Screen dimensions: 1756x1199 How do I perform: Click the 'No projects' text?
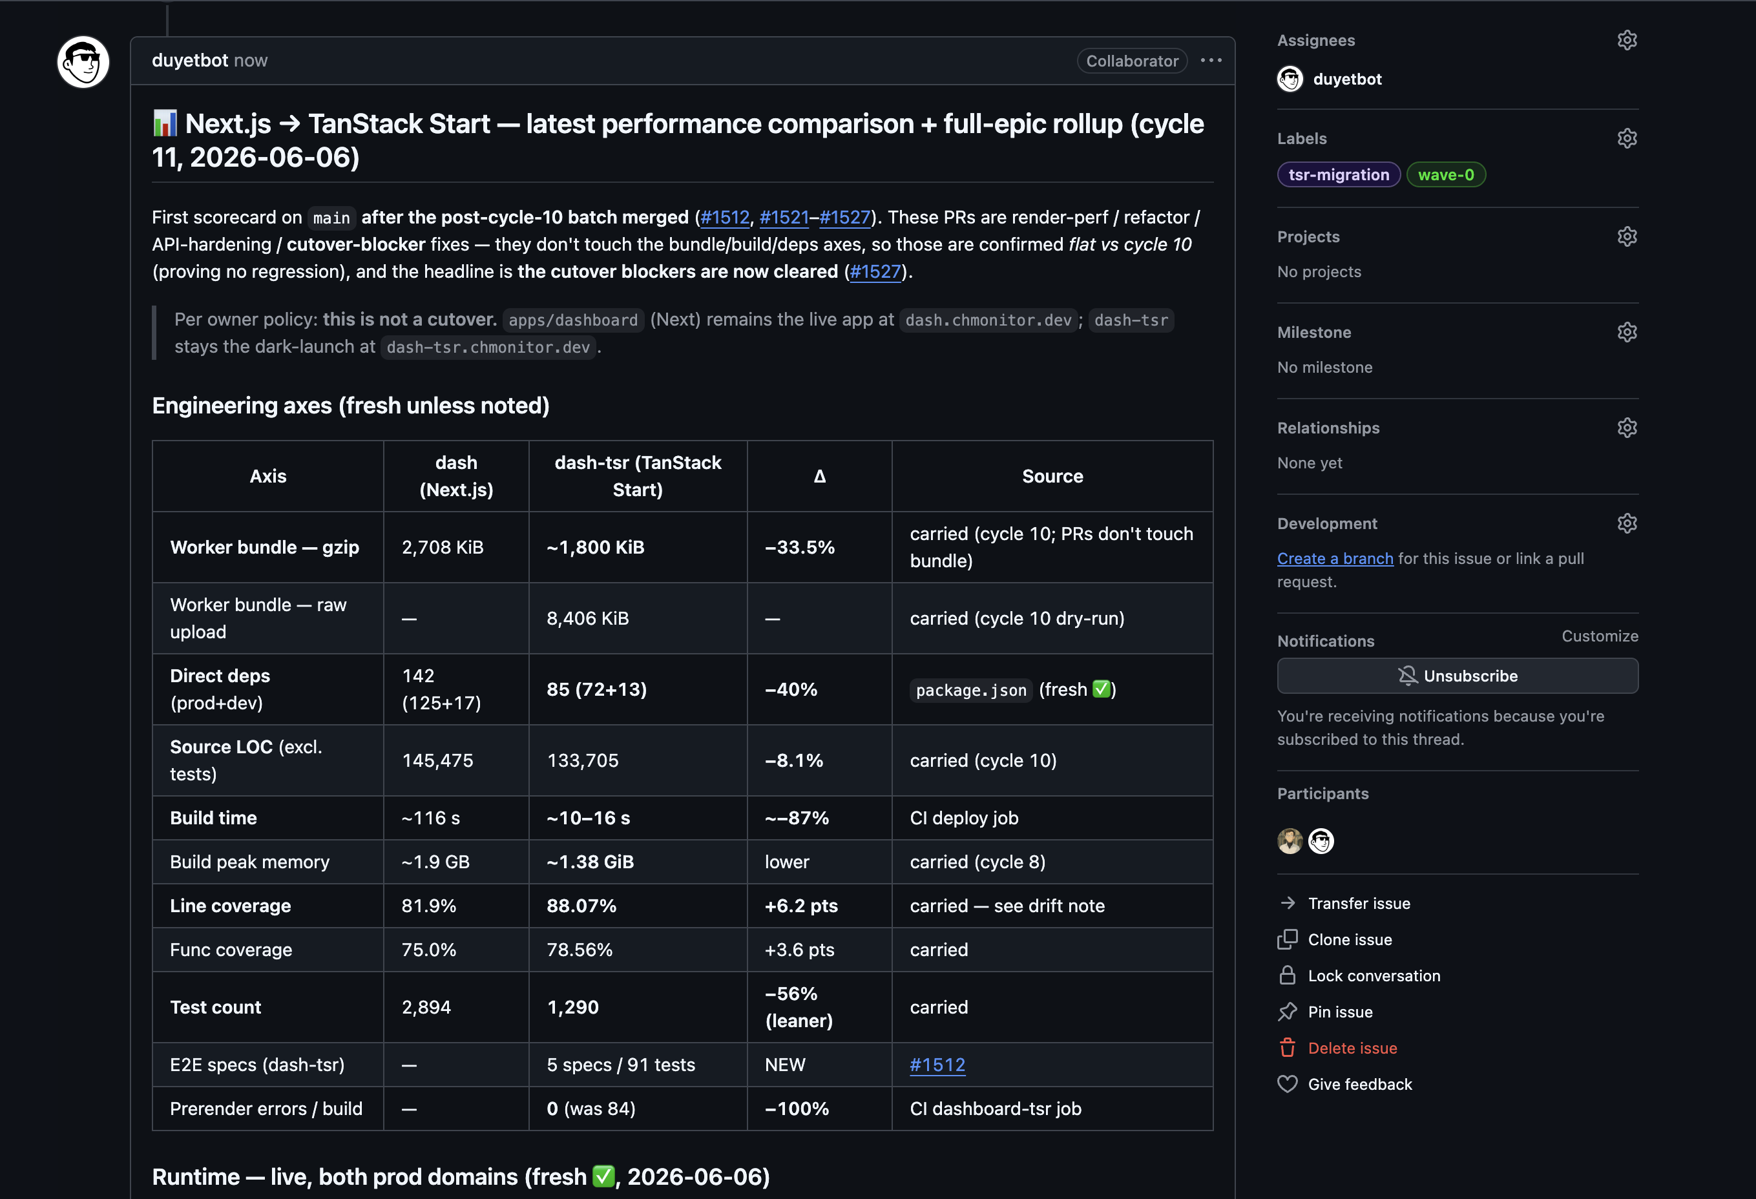click(1319, 272)
